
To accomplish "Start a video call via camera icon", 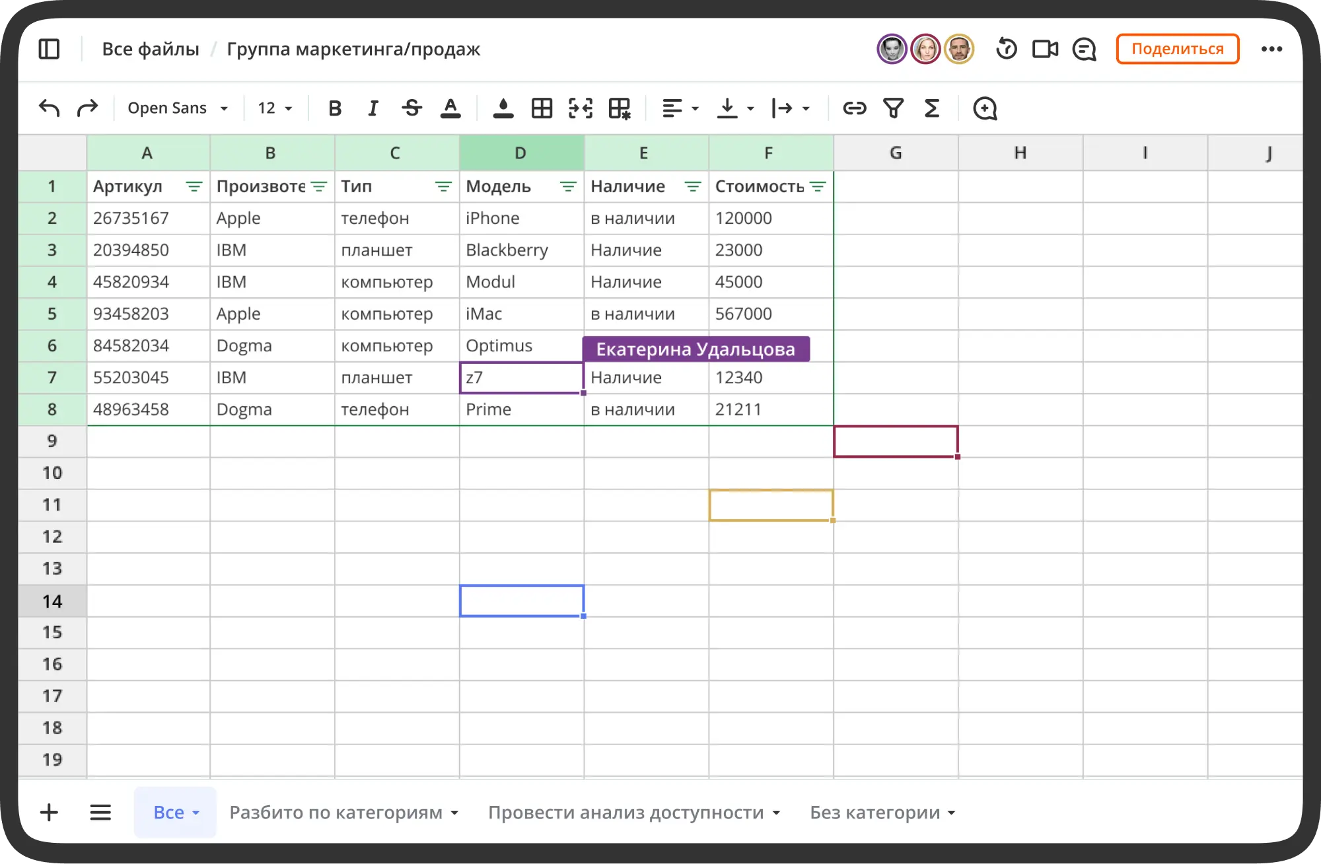I will point(1045,49).
